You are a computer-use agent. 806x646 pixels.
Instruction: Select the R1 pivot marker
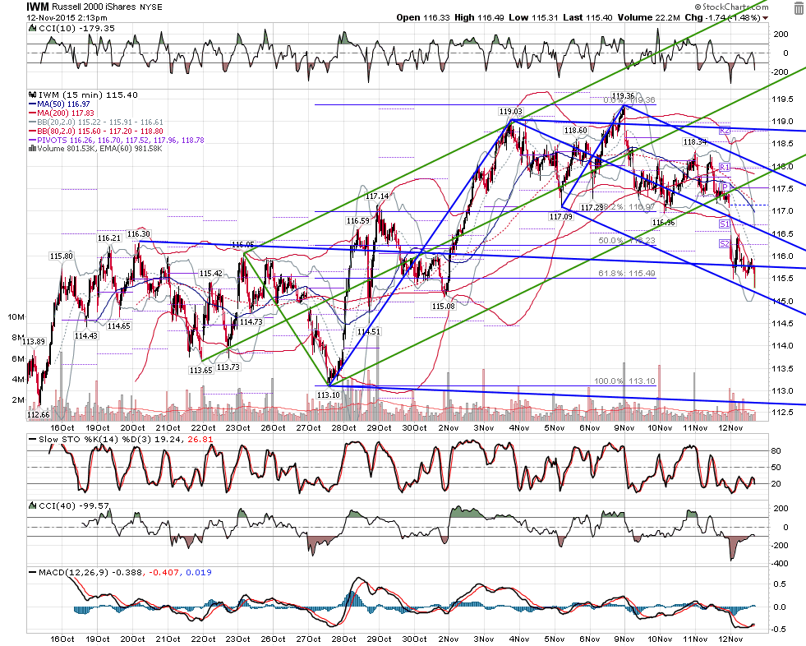[x=725, y=167]
